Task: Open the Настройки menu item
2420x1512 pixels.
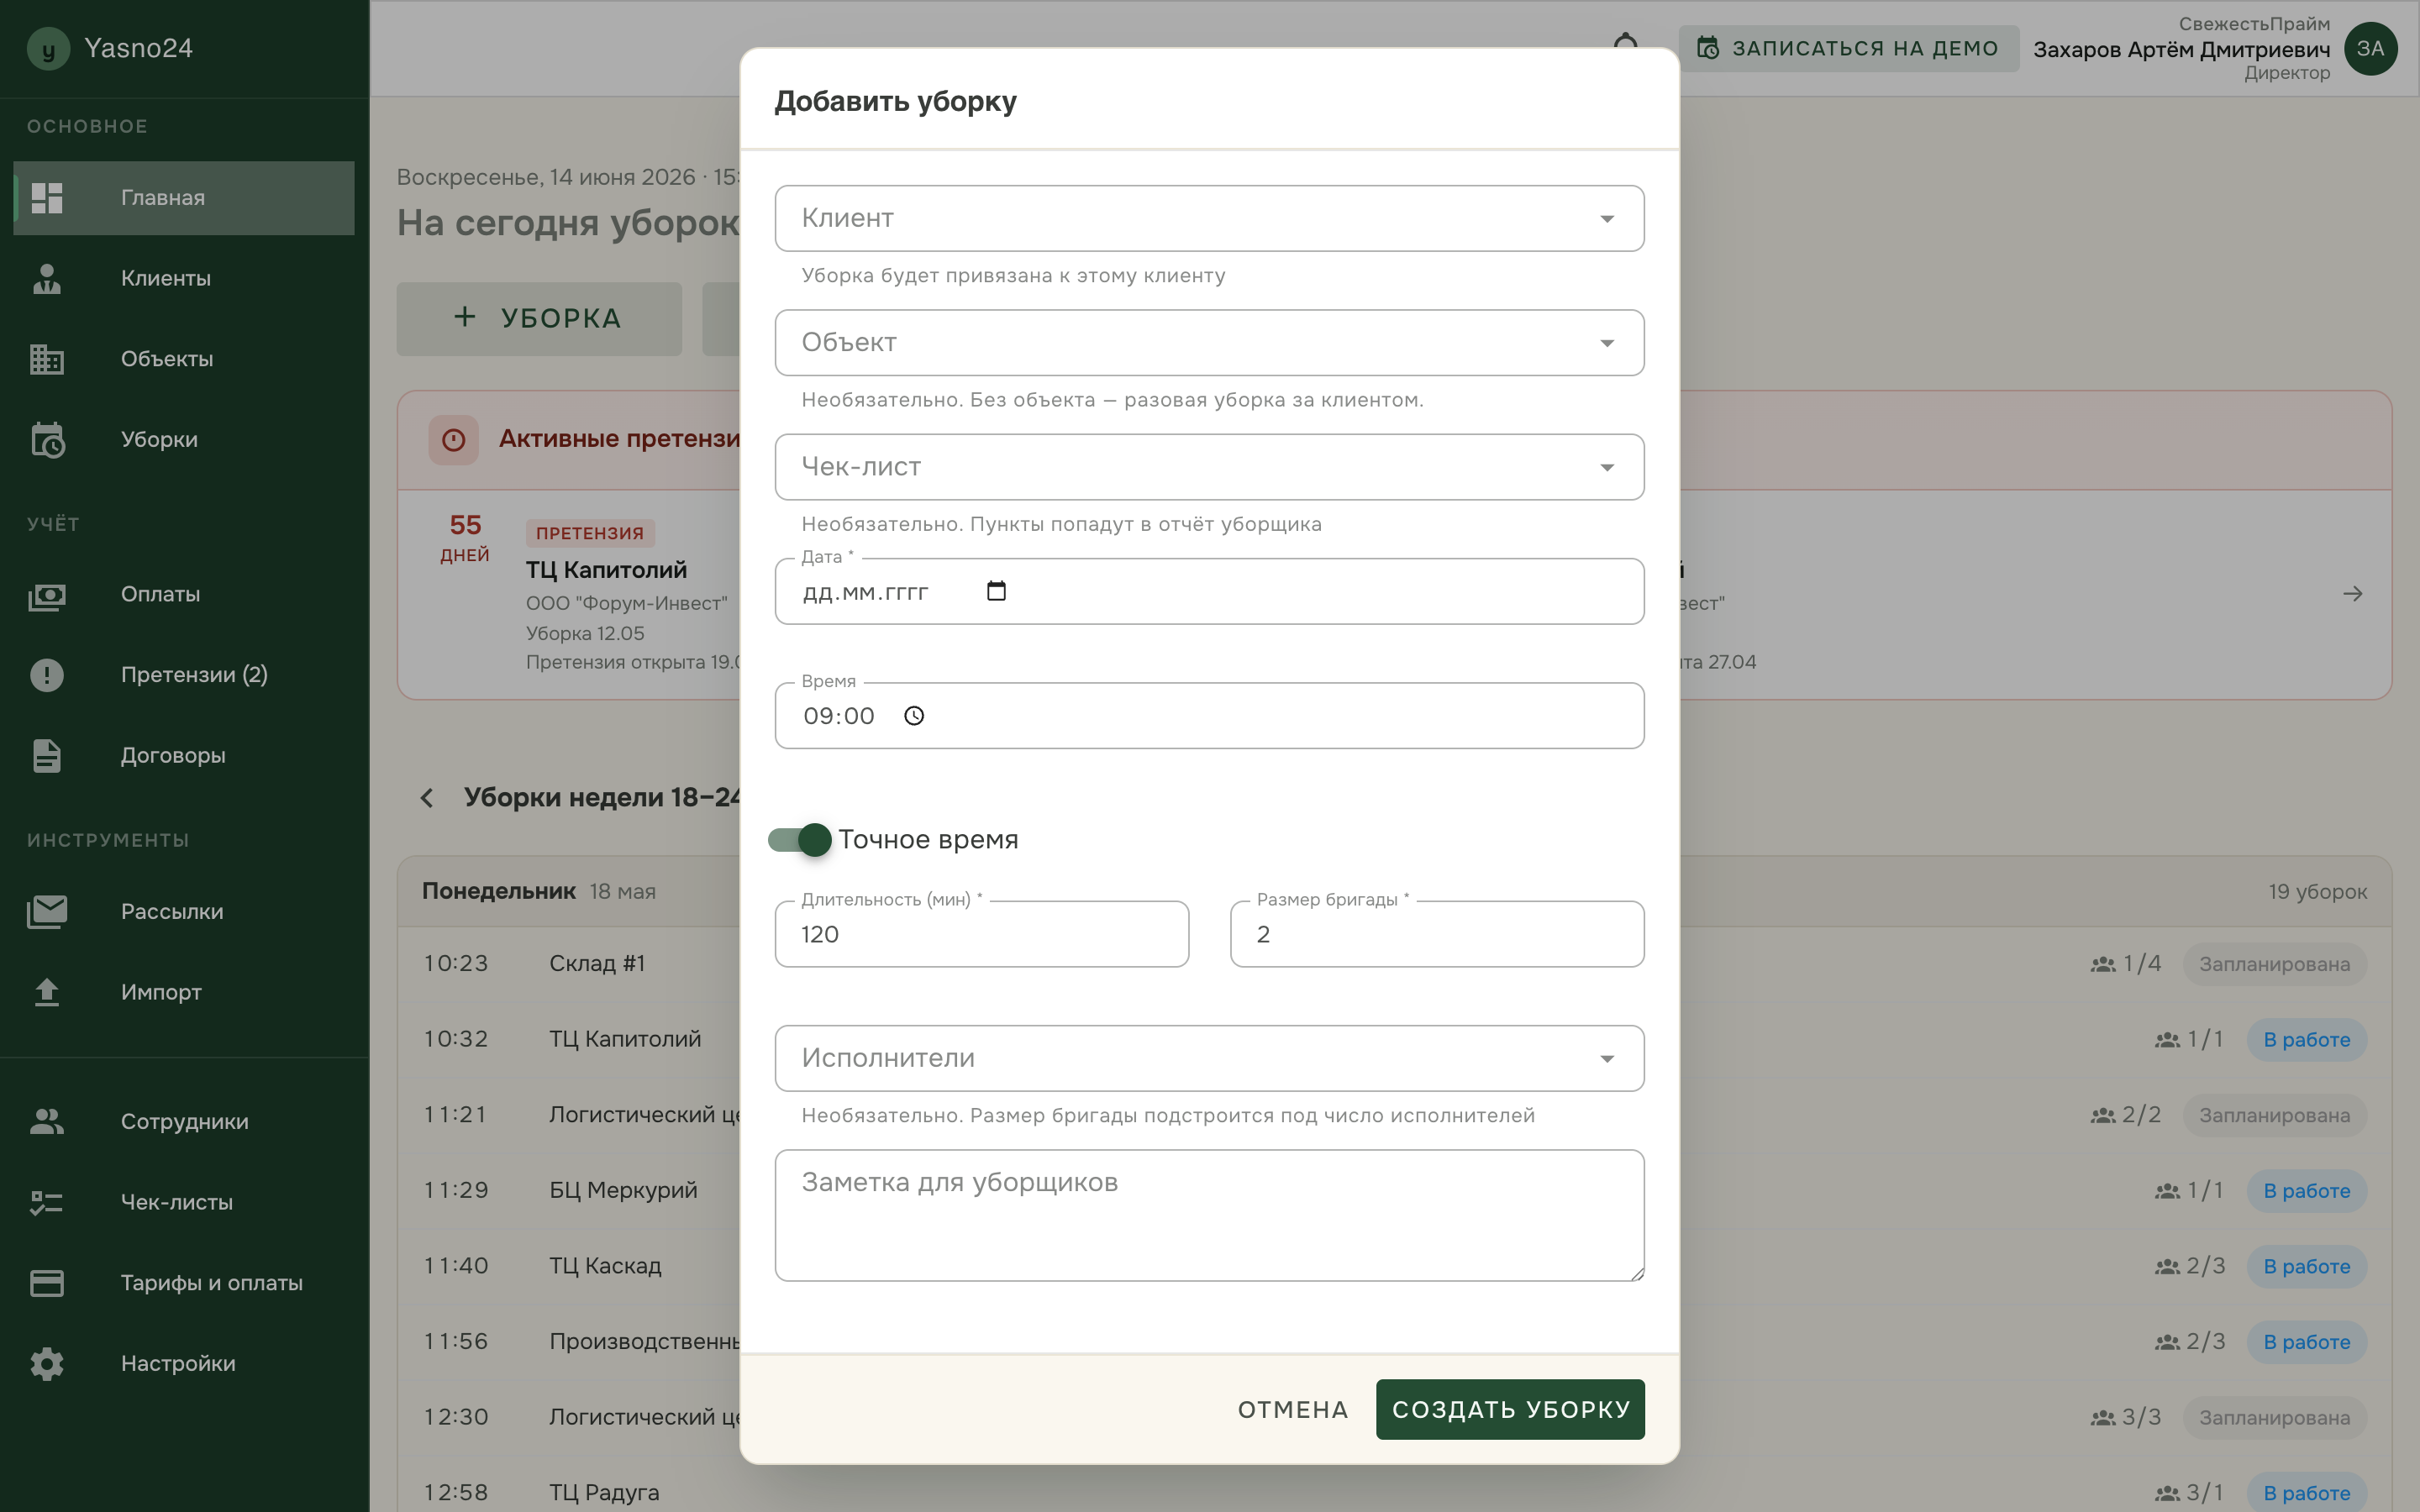Action: (x=184, y=1363)
